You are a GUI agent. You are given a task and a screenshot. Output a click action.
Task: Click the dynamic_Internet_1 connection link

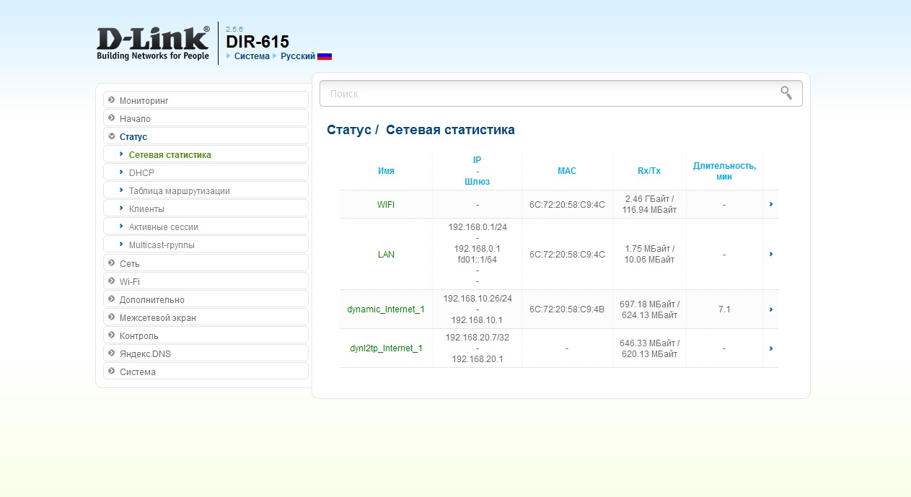tap(386, 309)
